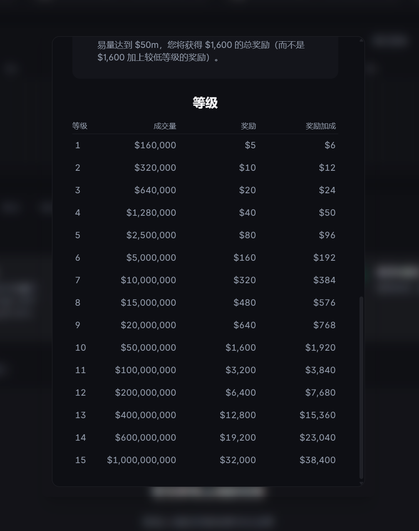Click the scrollbar down arrow in the dialog
Image resolution: width=419 pixels, height=531 pixels.
pos(361,483)
